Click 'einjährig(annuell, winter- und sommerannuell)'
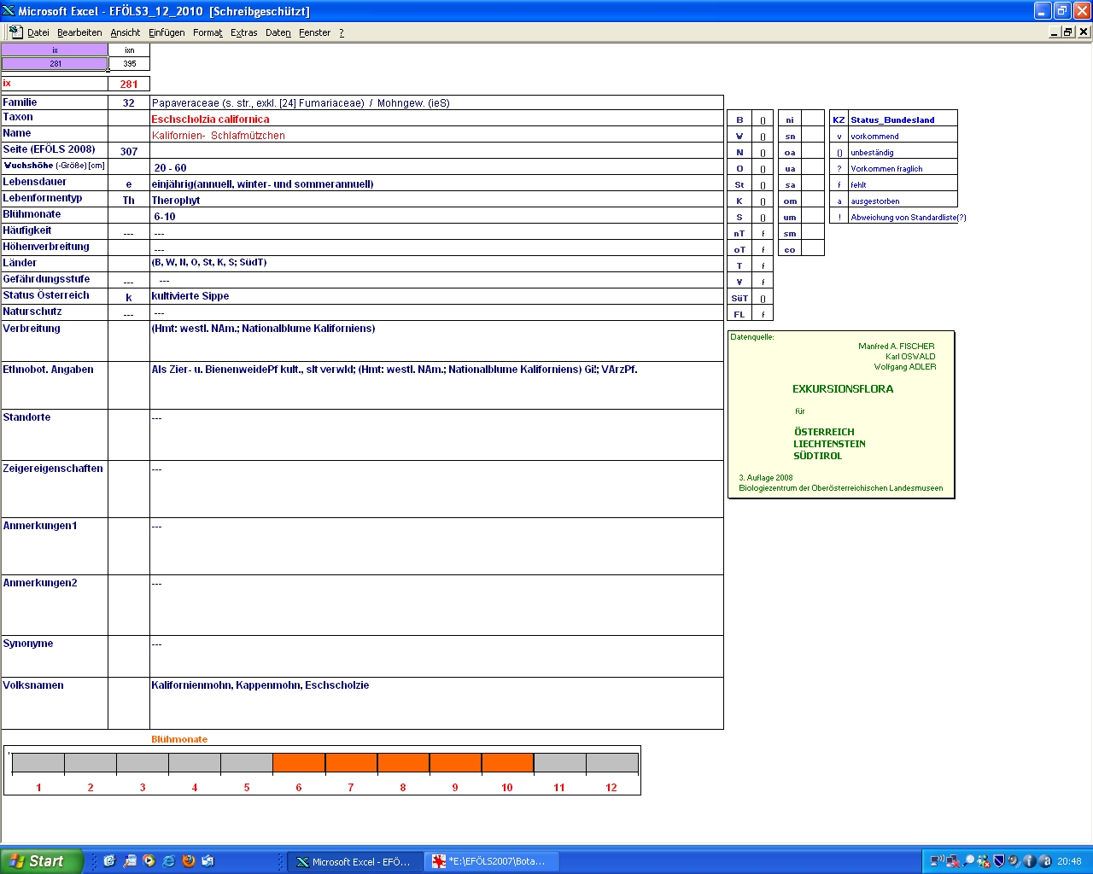Image resolution: width=1093 pixels, height=874 pixels. [x=262, y=184]
